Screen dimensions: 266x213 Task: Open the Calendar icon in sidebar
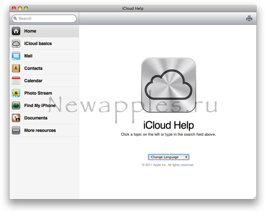point(16,81)
